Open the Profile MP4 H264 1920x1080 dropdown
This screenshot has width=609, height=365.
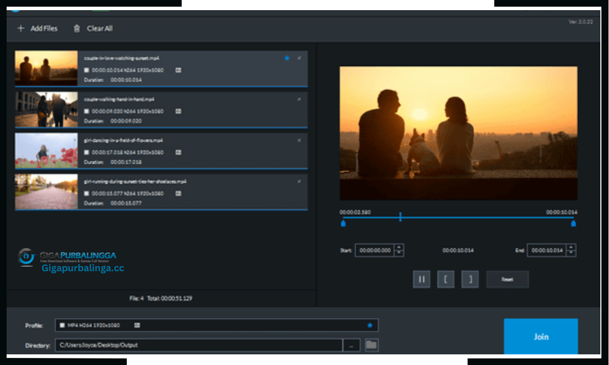tap(217, 325)
